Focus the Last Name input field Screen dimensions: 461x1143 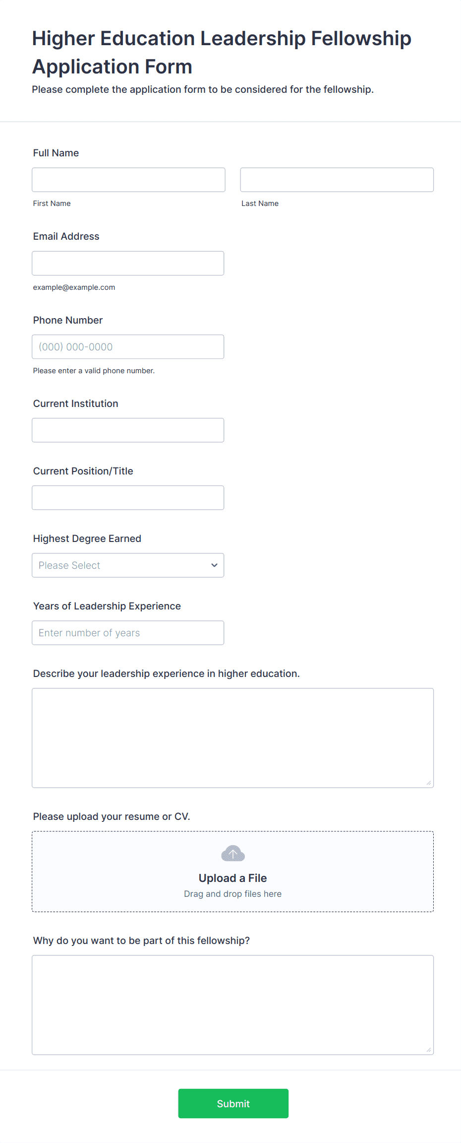pyautogui.click(x=337, y=180)
